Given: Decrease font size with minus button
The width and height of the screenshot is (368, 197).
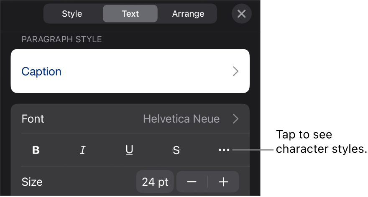Looking at the screenshot, I should (x=192, y=182).
